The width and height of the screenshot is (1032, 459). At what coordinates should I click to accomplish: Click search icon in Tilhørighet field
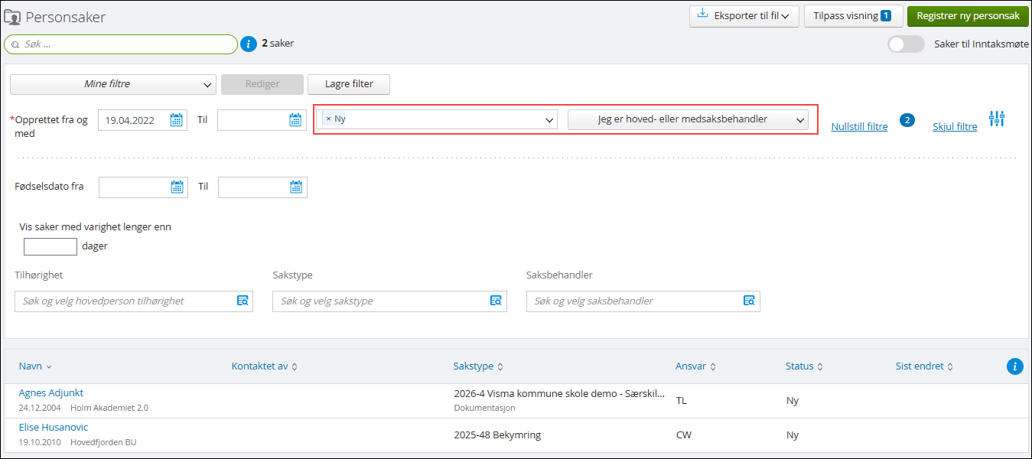click(242, 301)
